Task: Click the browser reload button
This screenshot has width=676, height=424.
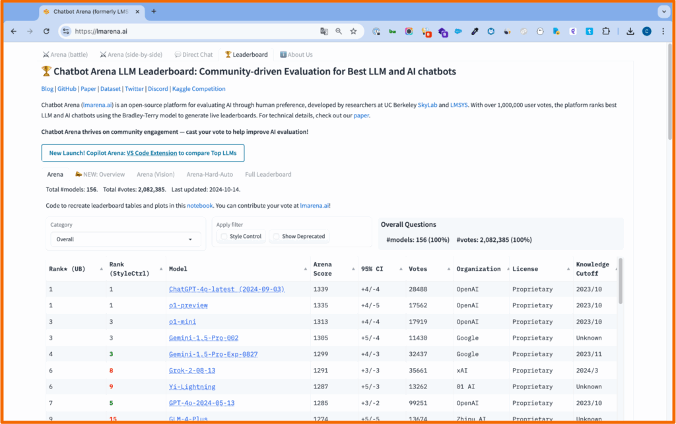Action: [x=46, y=31]
